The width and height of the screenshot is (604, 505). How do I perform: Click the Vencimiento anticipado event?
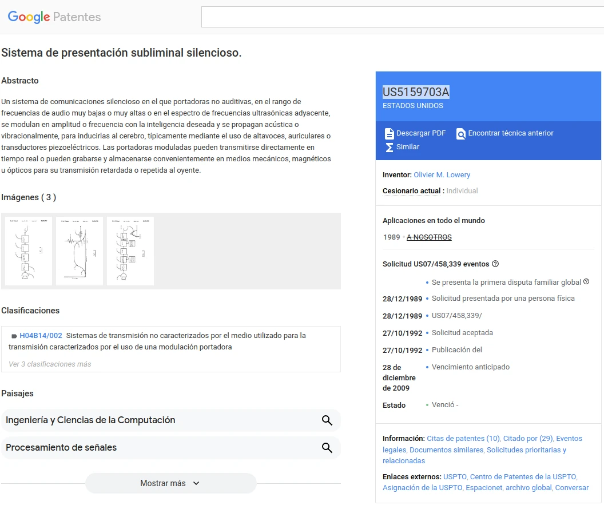(x=470, y=367)
